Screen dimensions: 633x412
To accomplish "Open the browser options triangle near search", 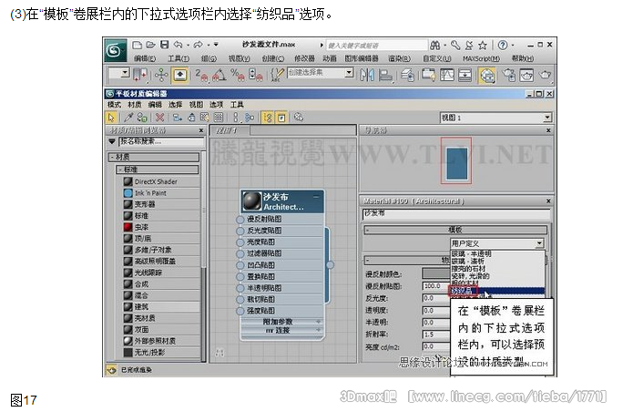I will coord(112,142).
